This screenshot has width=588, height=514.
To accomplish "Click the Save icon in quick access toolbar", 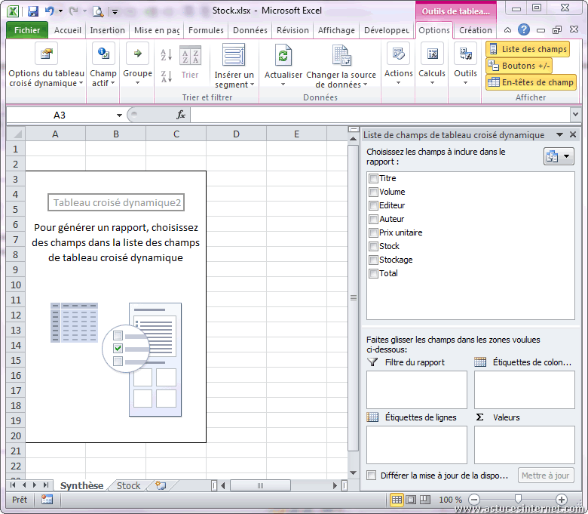I will [33, 11].
